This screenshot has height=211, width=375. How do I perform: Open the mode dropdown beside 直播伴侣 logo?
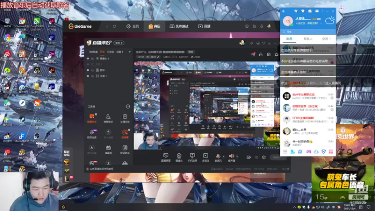(x=119, y=43)
